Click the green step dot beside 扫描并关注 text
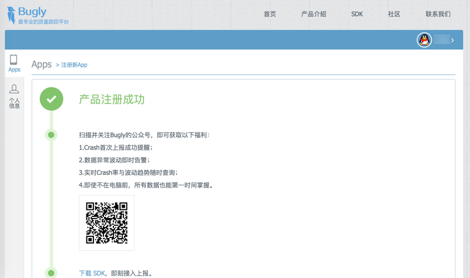This screenshot has height=278, width=470. click(51, 135)
